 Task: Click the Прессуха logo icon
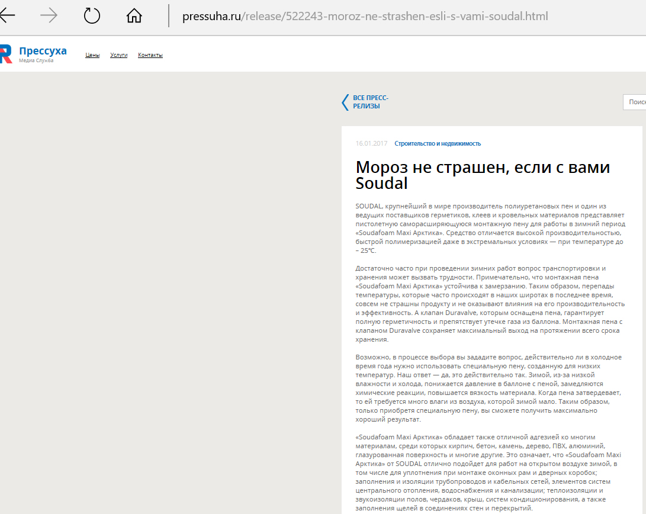tap(6, 54)
